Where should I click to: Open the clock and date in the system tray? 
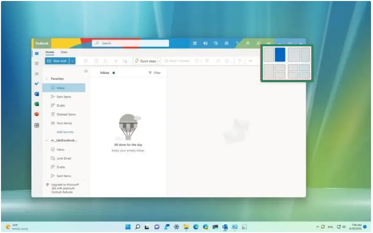355,227
